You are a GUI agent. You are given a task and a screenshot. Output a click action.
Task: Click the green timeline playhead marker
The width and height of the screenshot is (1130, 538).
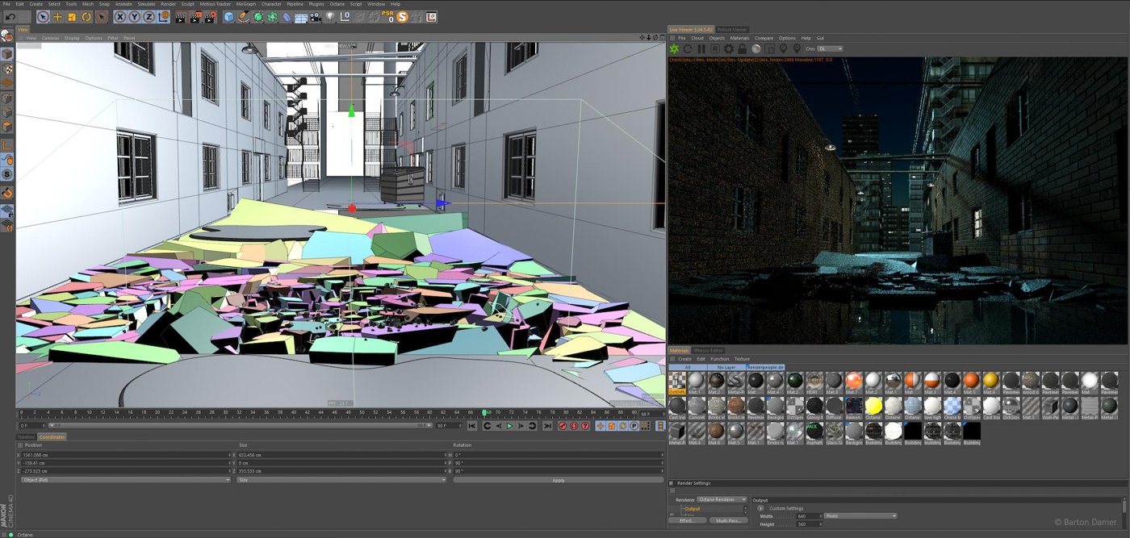(x=485, y=412)
